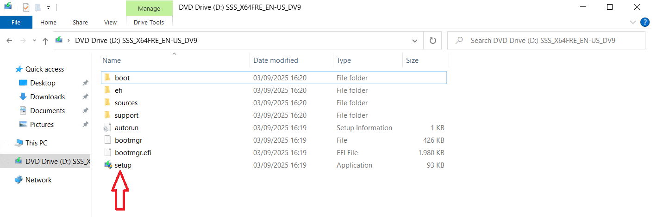Click the Up directory arrow
657x217 pixels.
coord(45,41)
